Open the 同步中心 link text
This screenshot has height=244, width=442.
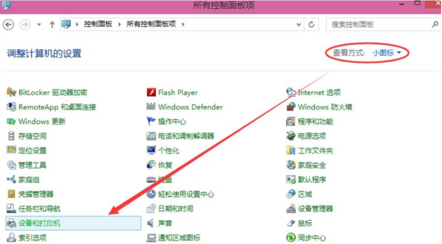[x=312, y=238]
